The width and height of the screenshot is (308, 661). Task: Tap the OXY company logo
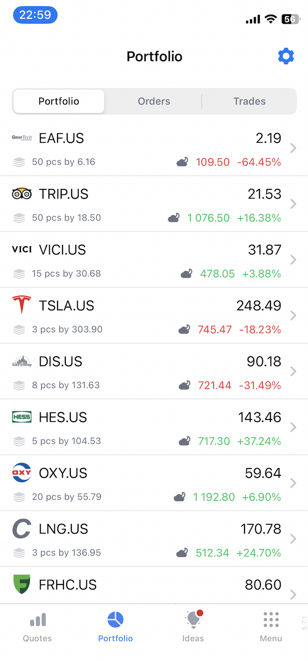pos(21,473)
